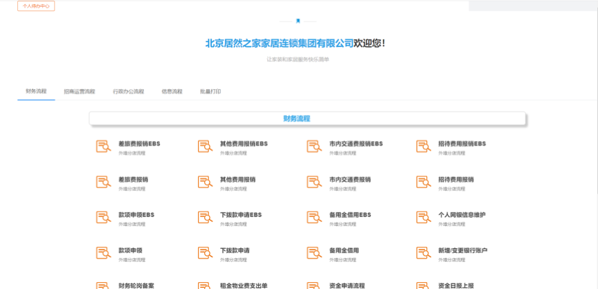Screen dimensions: 598x289
Task: Select the 备用金借用EBS icon
Action: coord(314,218)
